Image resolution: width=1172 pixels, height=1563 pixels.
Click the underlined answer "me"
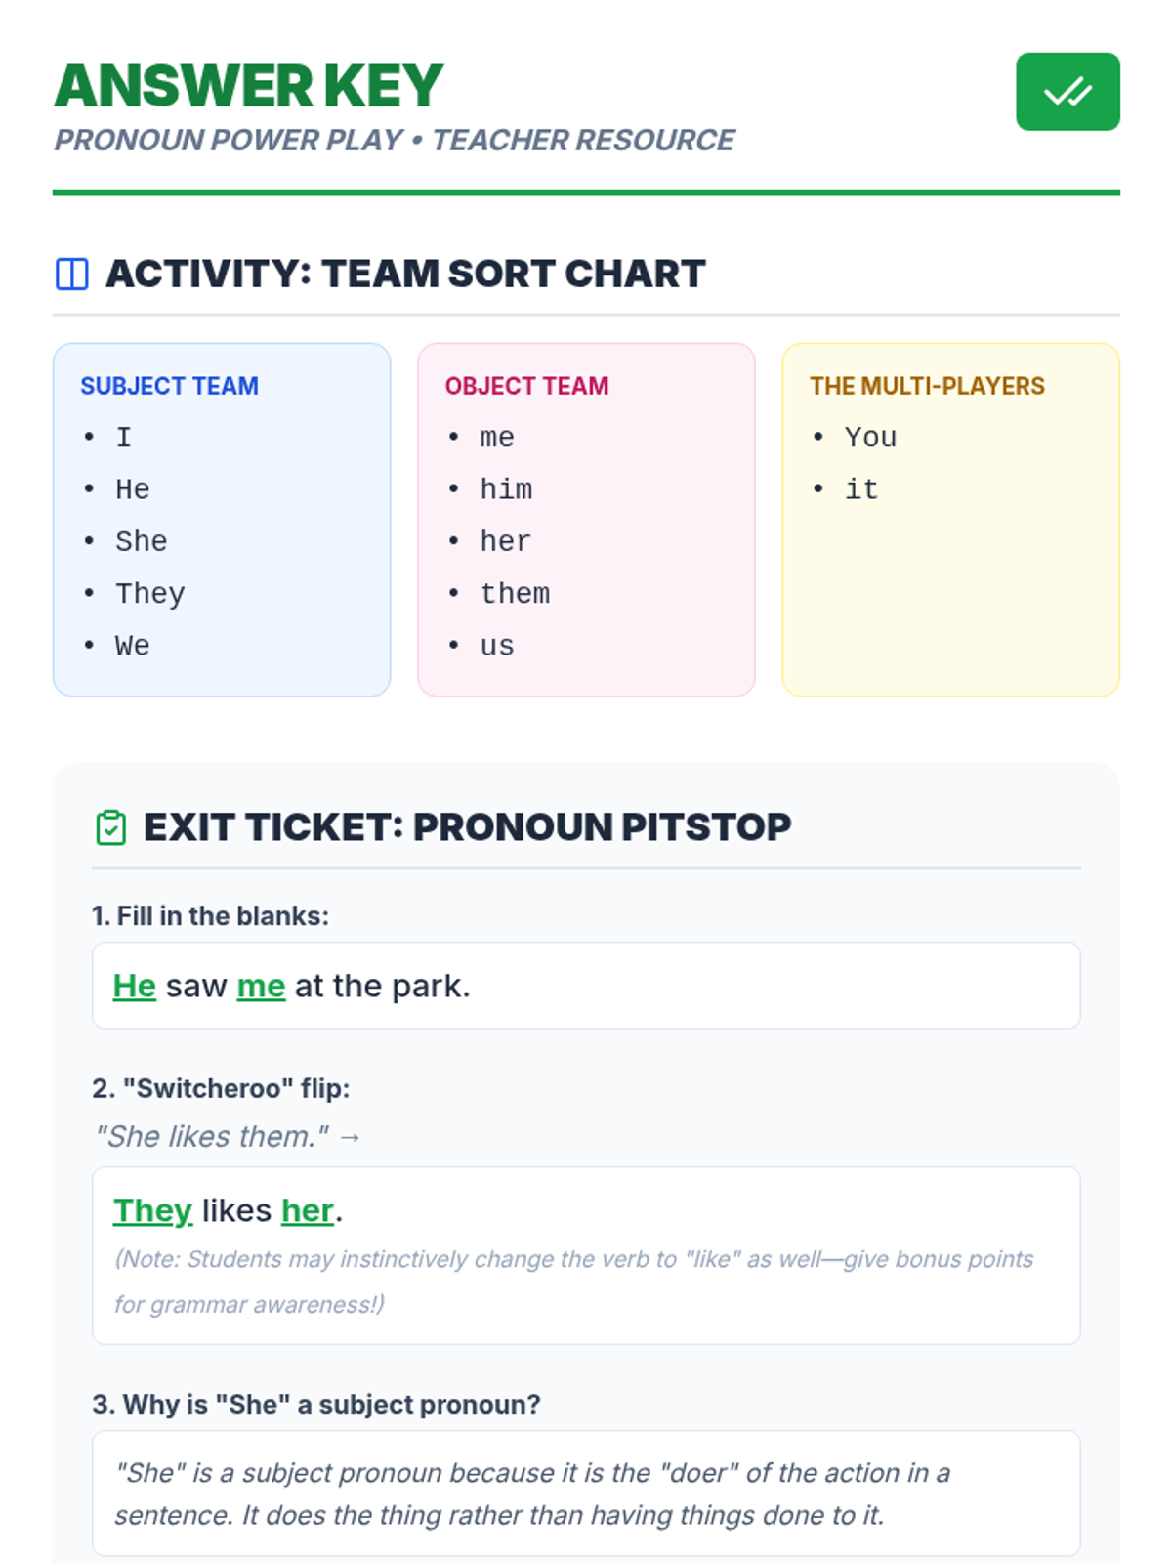[261, 986]
